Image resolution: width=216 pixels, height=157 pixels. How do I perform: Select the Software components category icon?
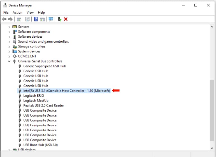[15, 32]
